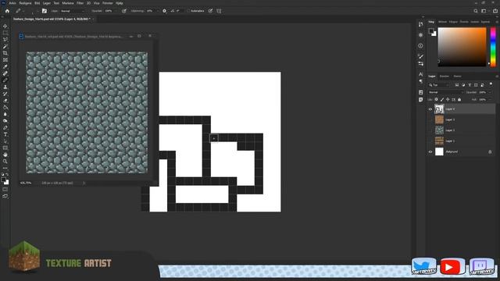Select the Healing Brush tool
This screenshot has height=281, width=500.
click(5, 73)
